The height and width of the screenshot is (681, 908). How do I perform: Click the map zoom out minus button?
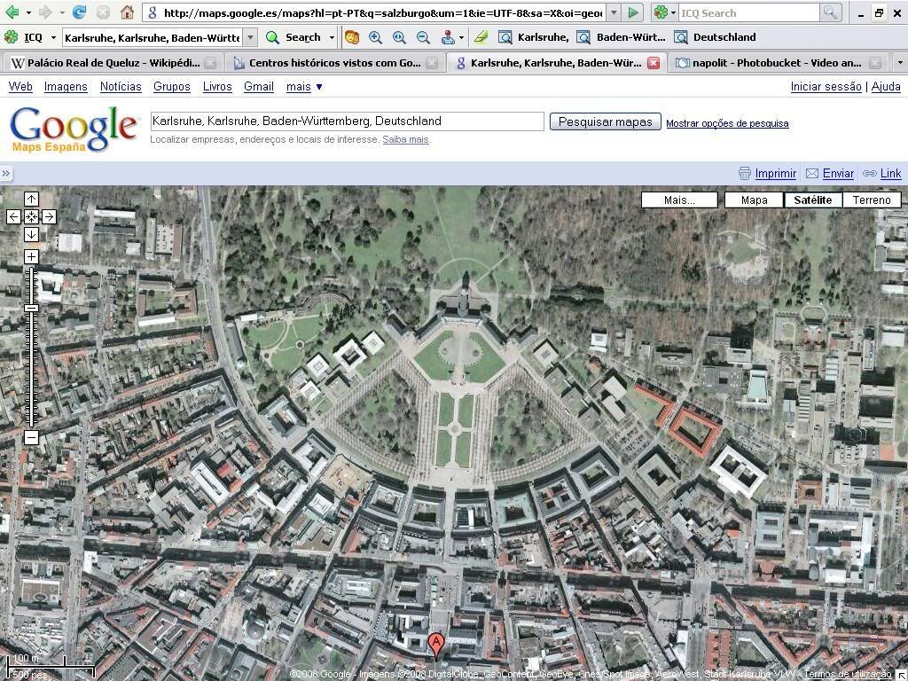click(x=31, y=438)
